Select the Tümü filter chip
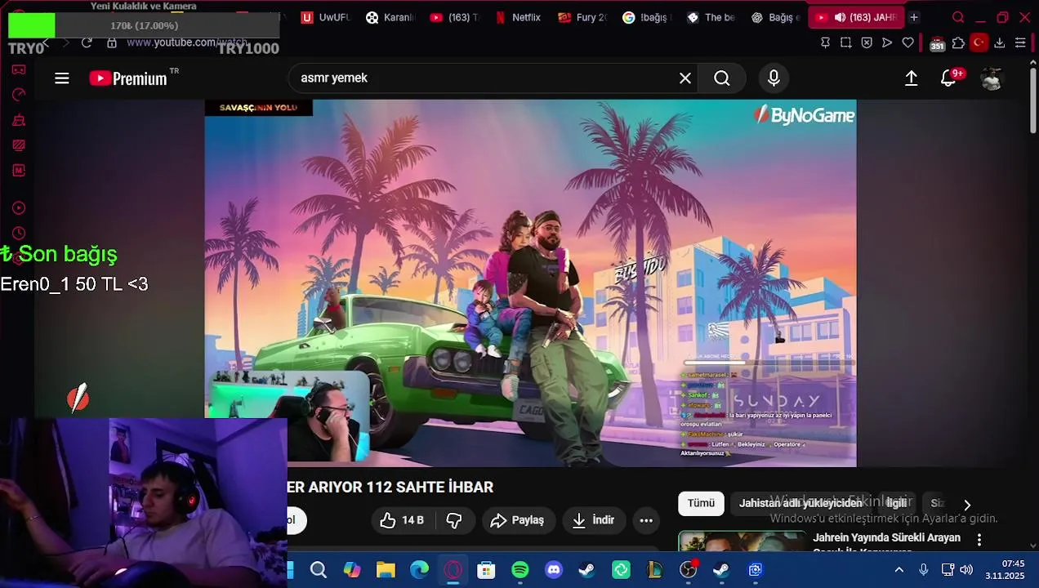This screenshot has width=1039, height=588. [701, 504]
